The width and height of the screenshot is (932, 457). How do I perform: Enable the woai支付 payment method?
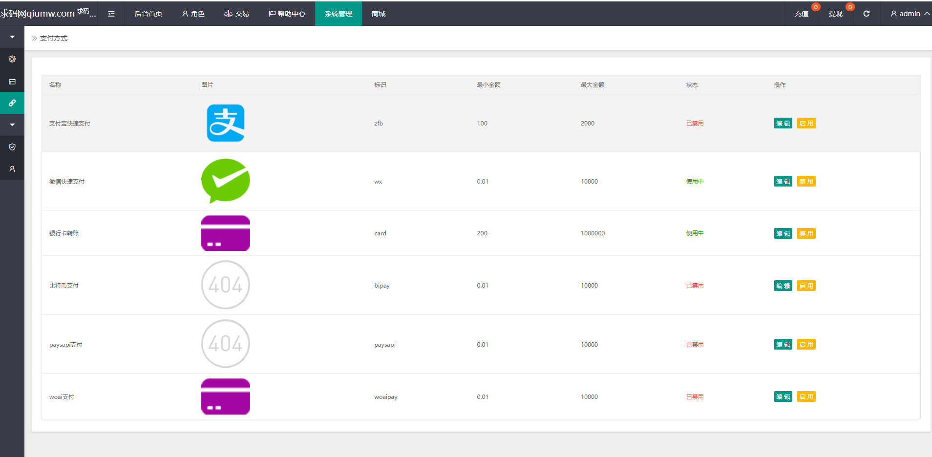coord(806,396)
